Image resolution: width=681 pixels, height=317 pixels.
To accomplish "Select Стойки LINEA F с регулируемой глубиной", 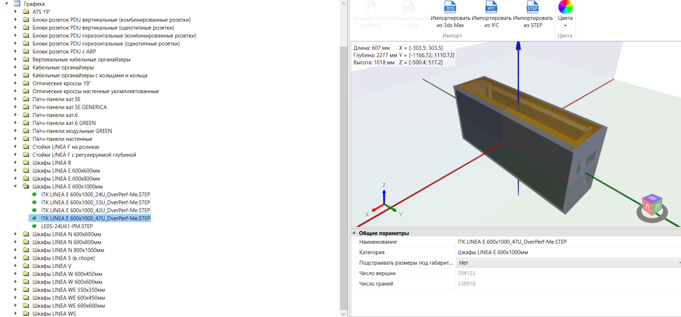I will coord(84,155).
